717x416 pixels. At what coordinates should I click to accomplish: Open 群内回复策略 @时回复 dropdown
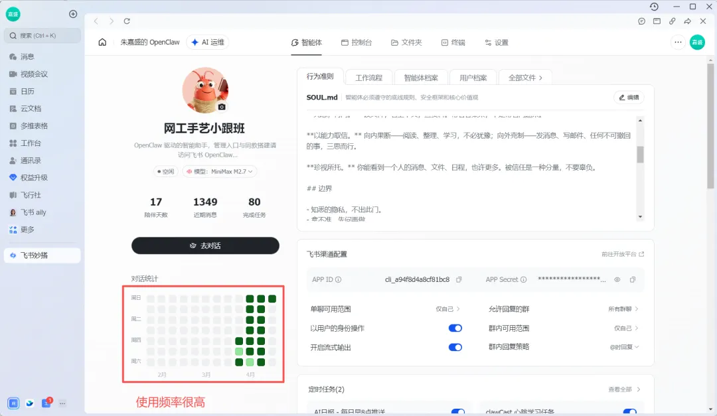click(x=624, y=347)
